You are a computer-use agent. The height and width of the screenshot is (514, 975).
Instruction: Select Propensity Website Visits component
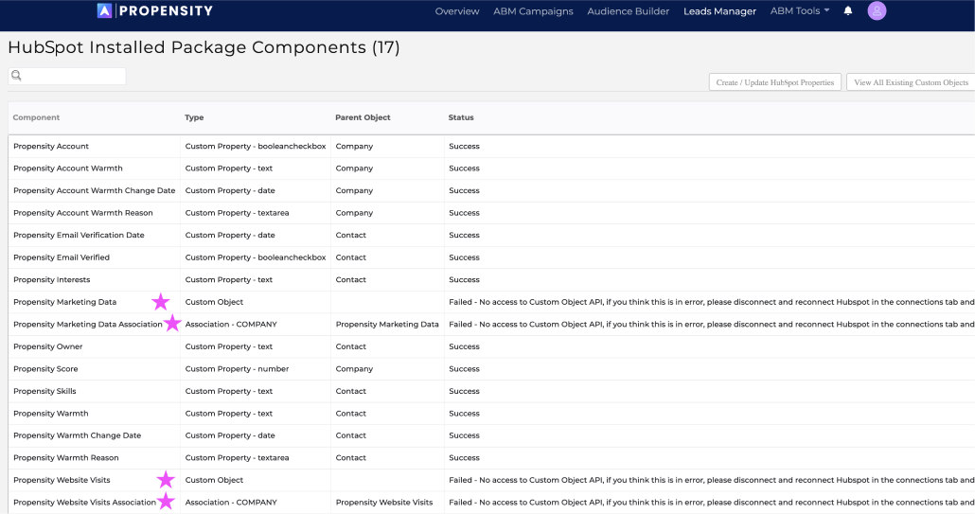[x=62, y=481]
